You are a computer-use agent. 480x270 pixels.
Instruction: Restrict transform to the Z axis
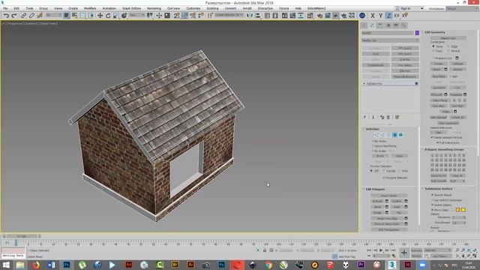click(388, 15)
